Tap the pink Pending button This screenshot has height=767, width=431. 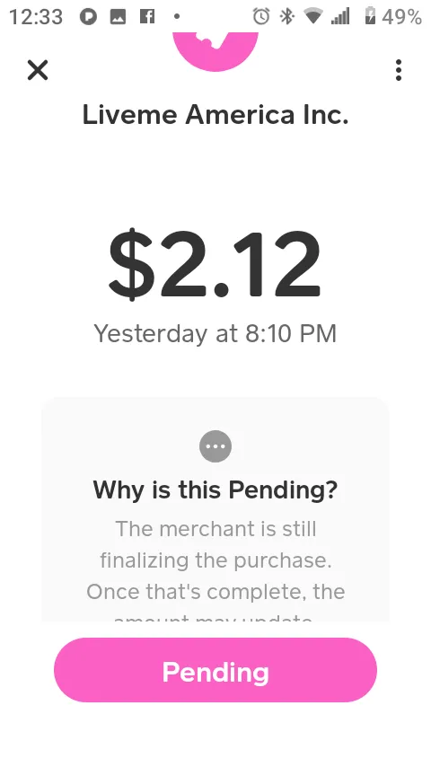[x=215, y=670]
